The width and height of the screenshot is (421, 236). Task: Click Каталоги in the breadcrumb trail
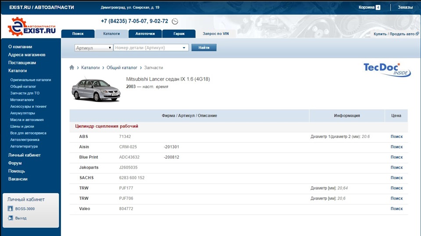(90, 67)
